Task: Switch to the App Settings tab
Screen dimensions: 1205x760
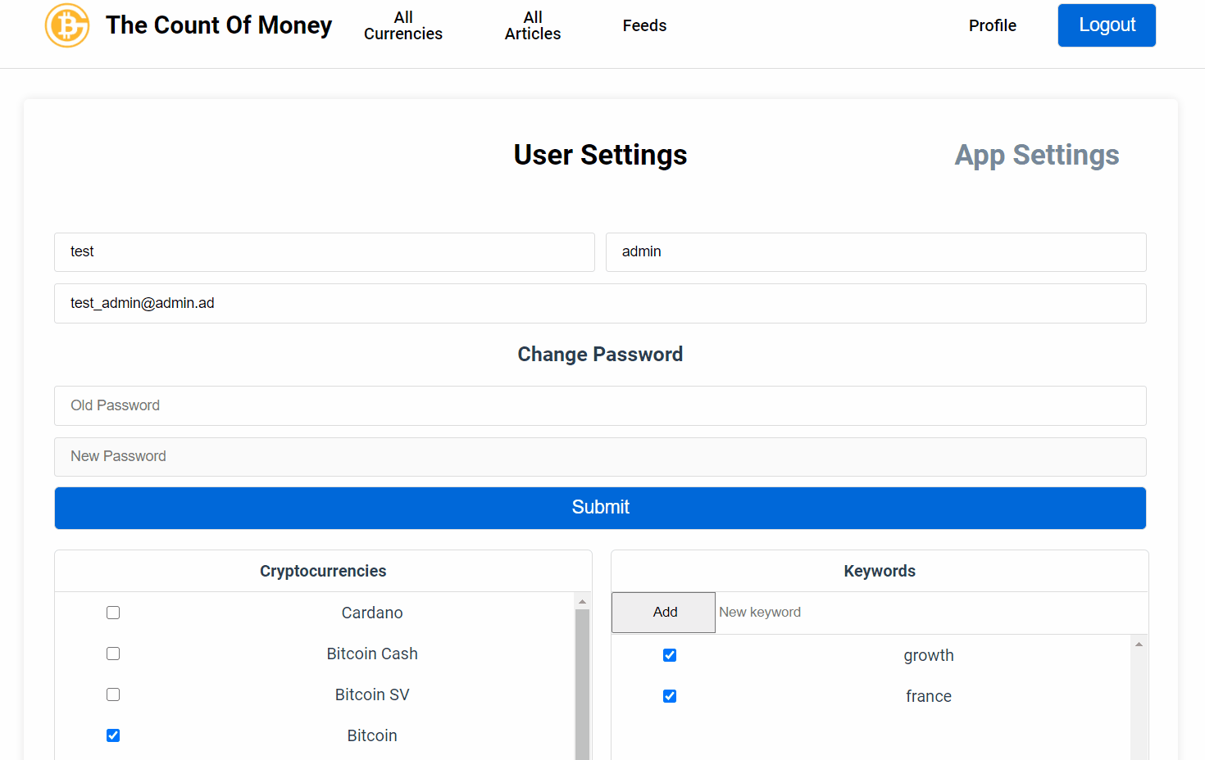Action: pos(1037,155)
